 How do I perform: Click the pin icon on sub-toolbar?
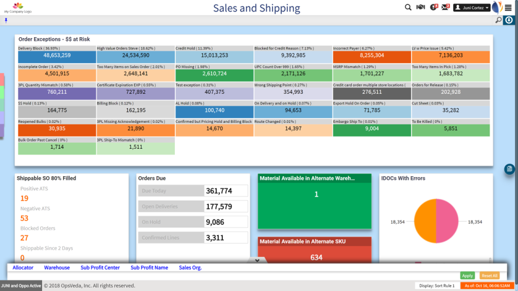(6, 20)
